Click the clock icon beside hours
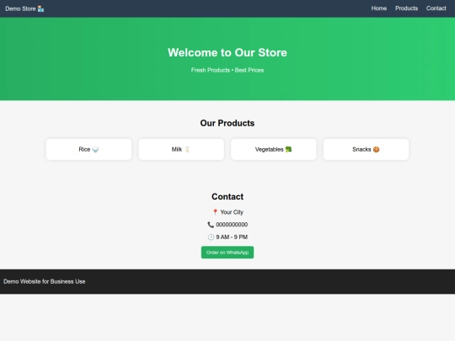Image resolution: width=455 pixels, height=341 pixels. pyautogui.click(x=211, y=237)
